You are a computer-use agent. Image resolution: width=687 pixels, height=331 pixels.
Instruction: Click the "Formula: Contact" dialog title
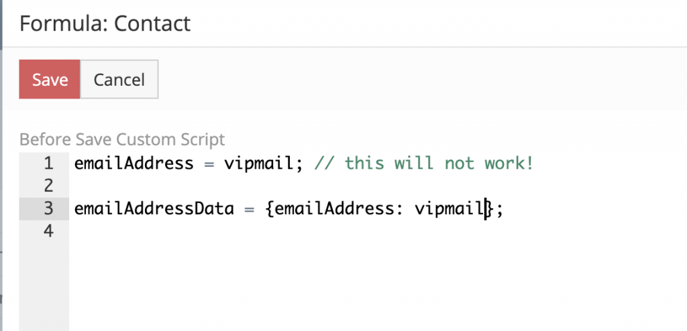coord(105,23)
